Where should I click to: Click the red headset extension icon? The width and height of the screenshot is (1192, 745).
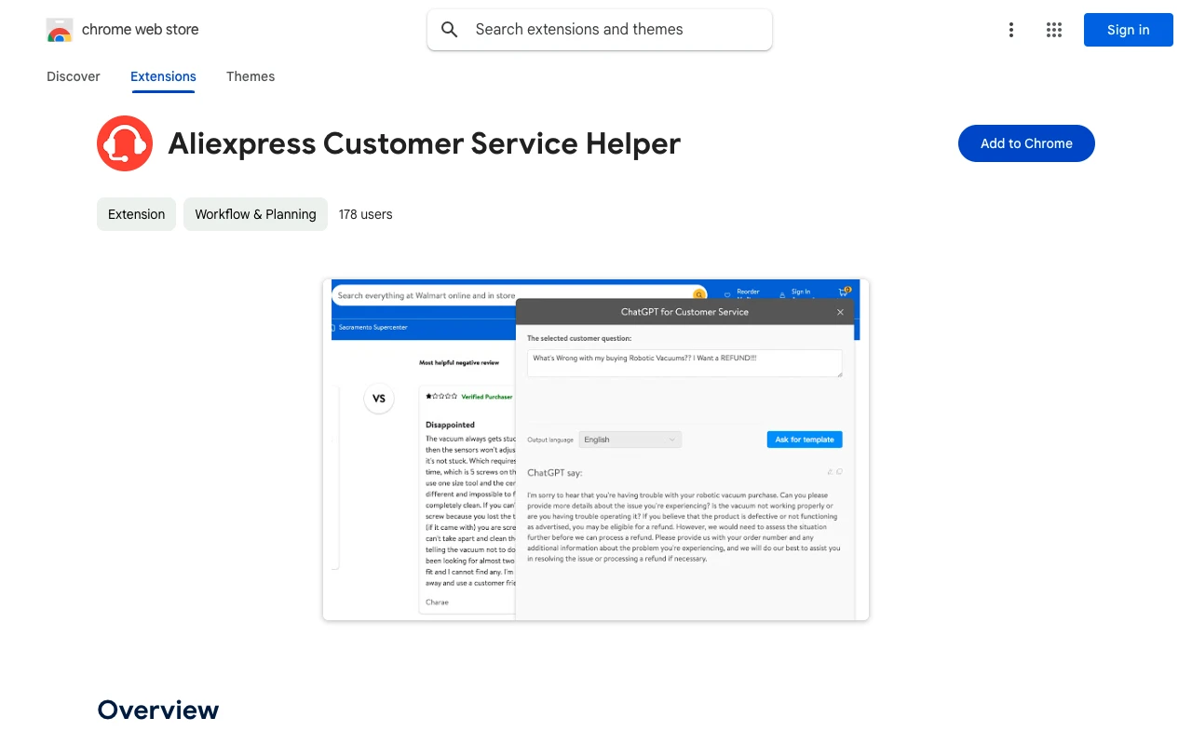click(x=125, y=143)
